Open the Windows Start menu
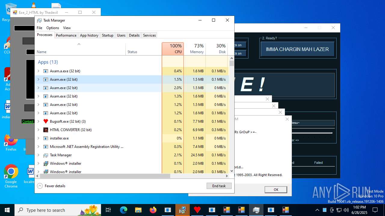Viewport: 385px width, 216px height. 7,210
